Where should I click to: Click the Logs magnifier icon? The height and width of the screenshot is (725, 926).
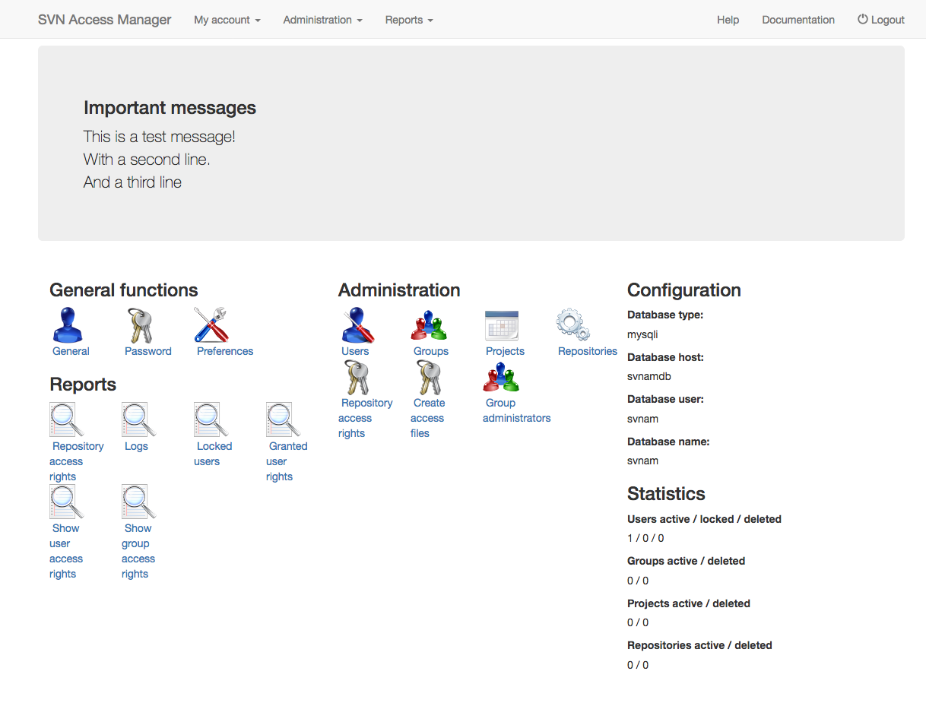click(134, 420)
